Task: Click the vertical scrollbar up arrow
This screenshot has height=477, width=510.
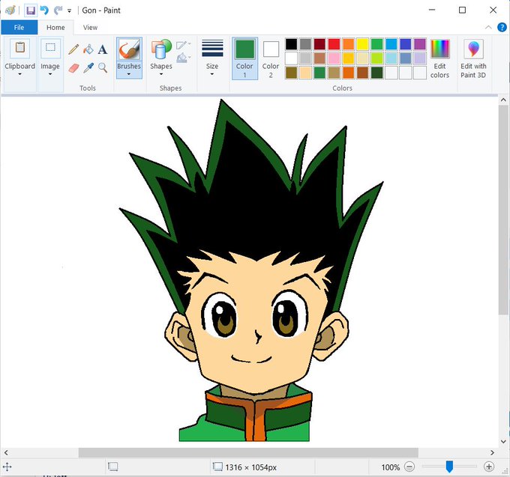Action: pyautogui.click(x=503, y=100)
